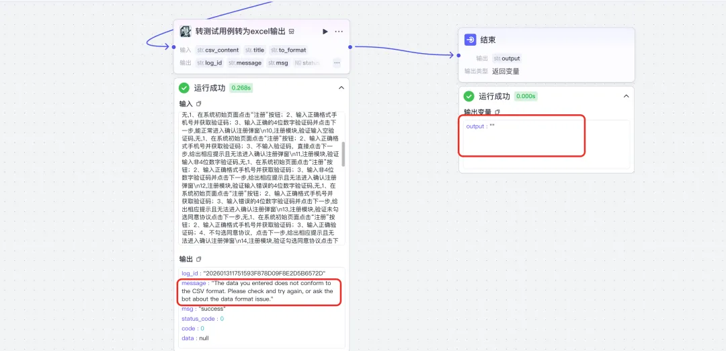Select the to_format input parameter tag

(288, 50)
